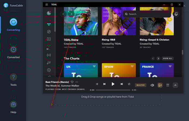Open more options for Best Friends (Remix)
This screenshot has height=121, width=189.
tap(77, 82)
